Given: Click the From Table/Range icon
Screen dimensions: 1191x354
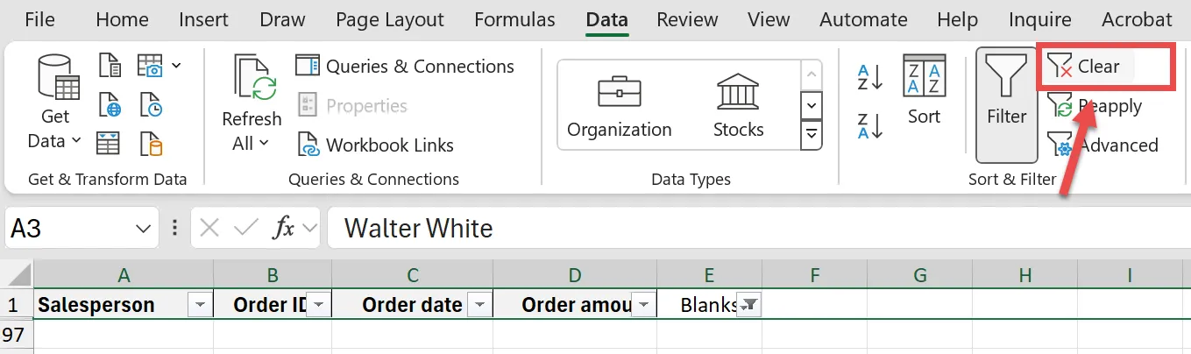Looking at the screenshot, I should coord(110,143).
